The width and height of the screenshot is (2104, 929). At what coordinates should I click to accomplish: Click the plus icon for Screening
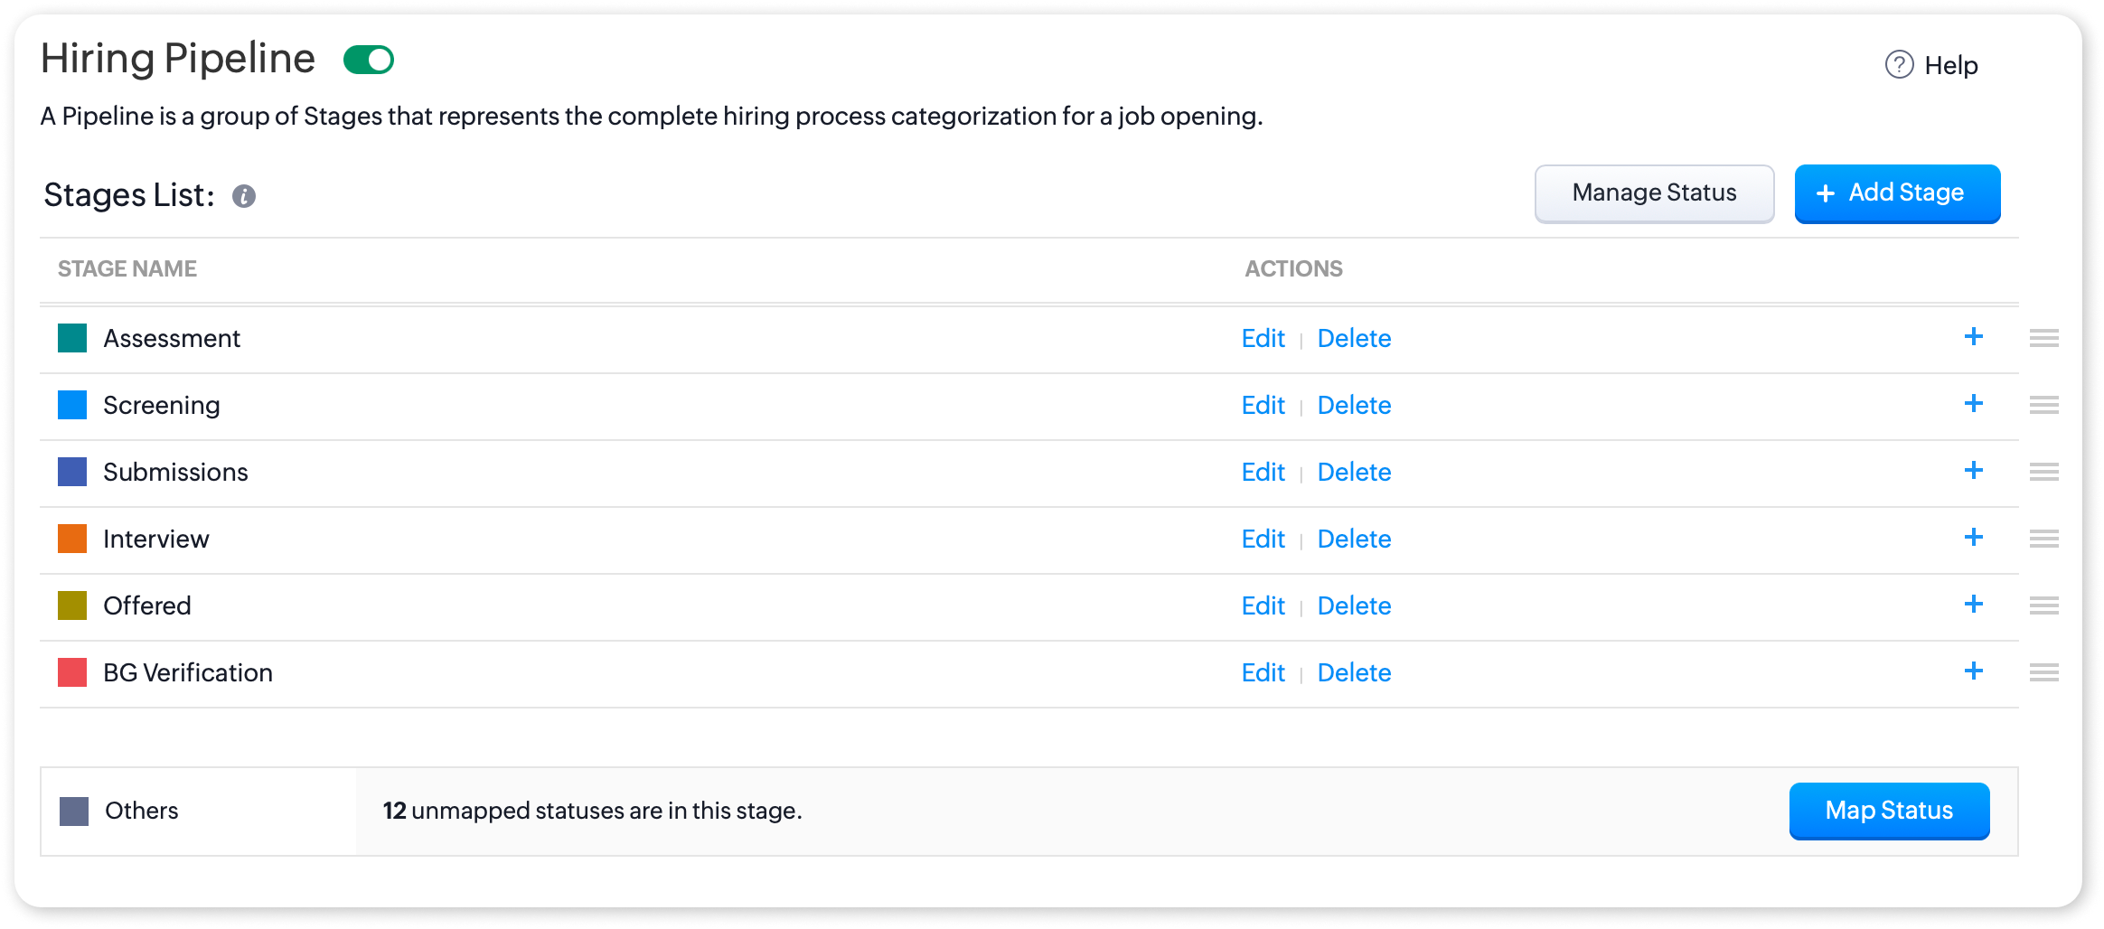1974,404
